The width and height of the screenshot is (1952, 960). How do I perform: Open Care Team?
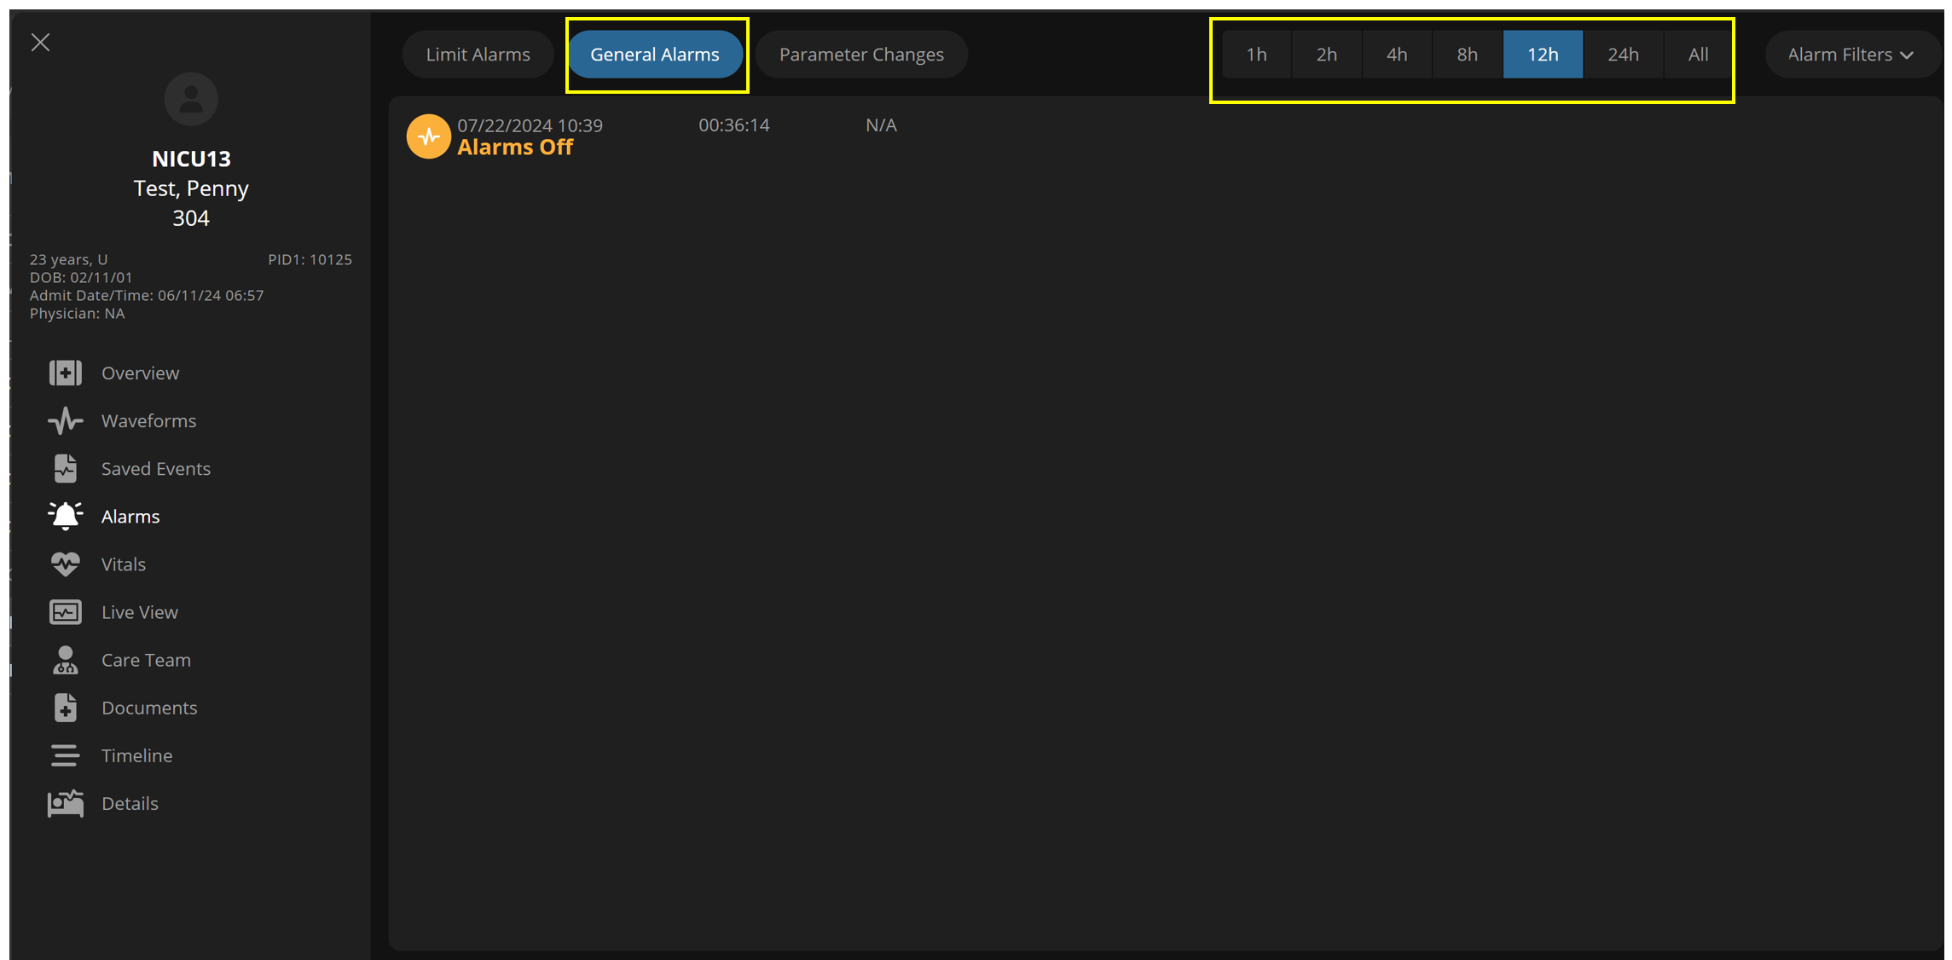(146, 660)
